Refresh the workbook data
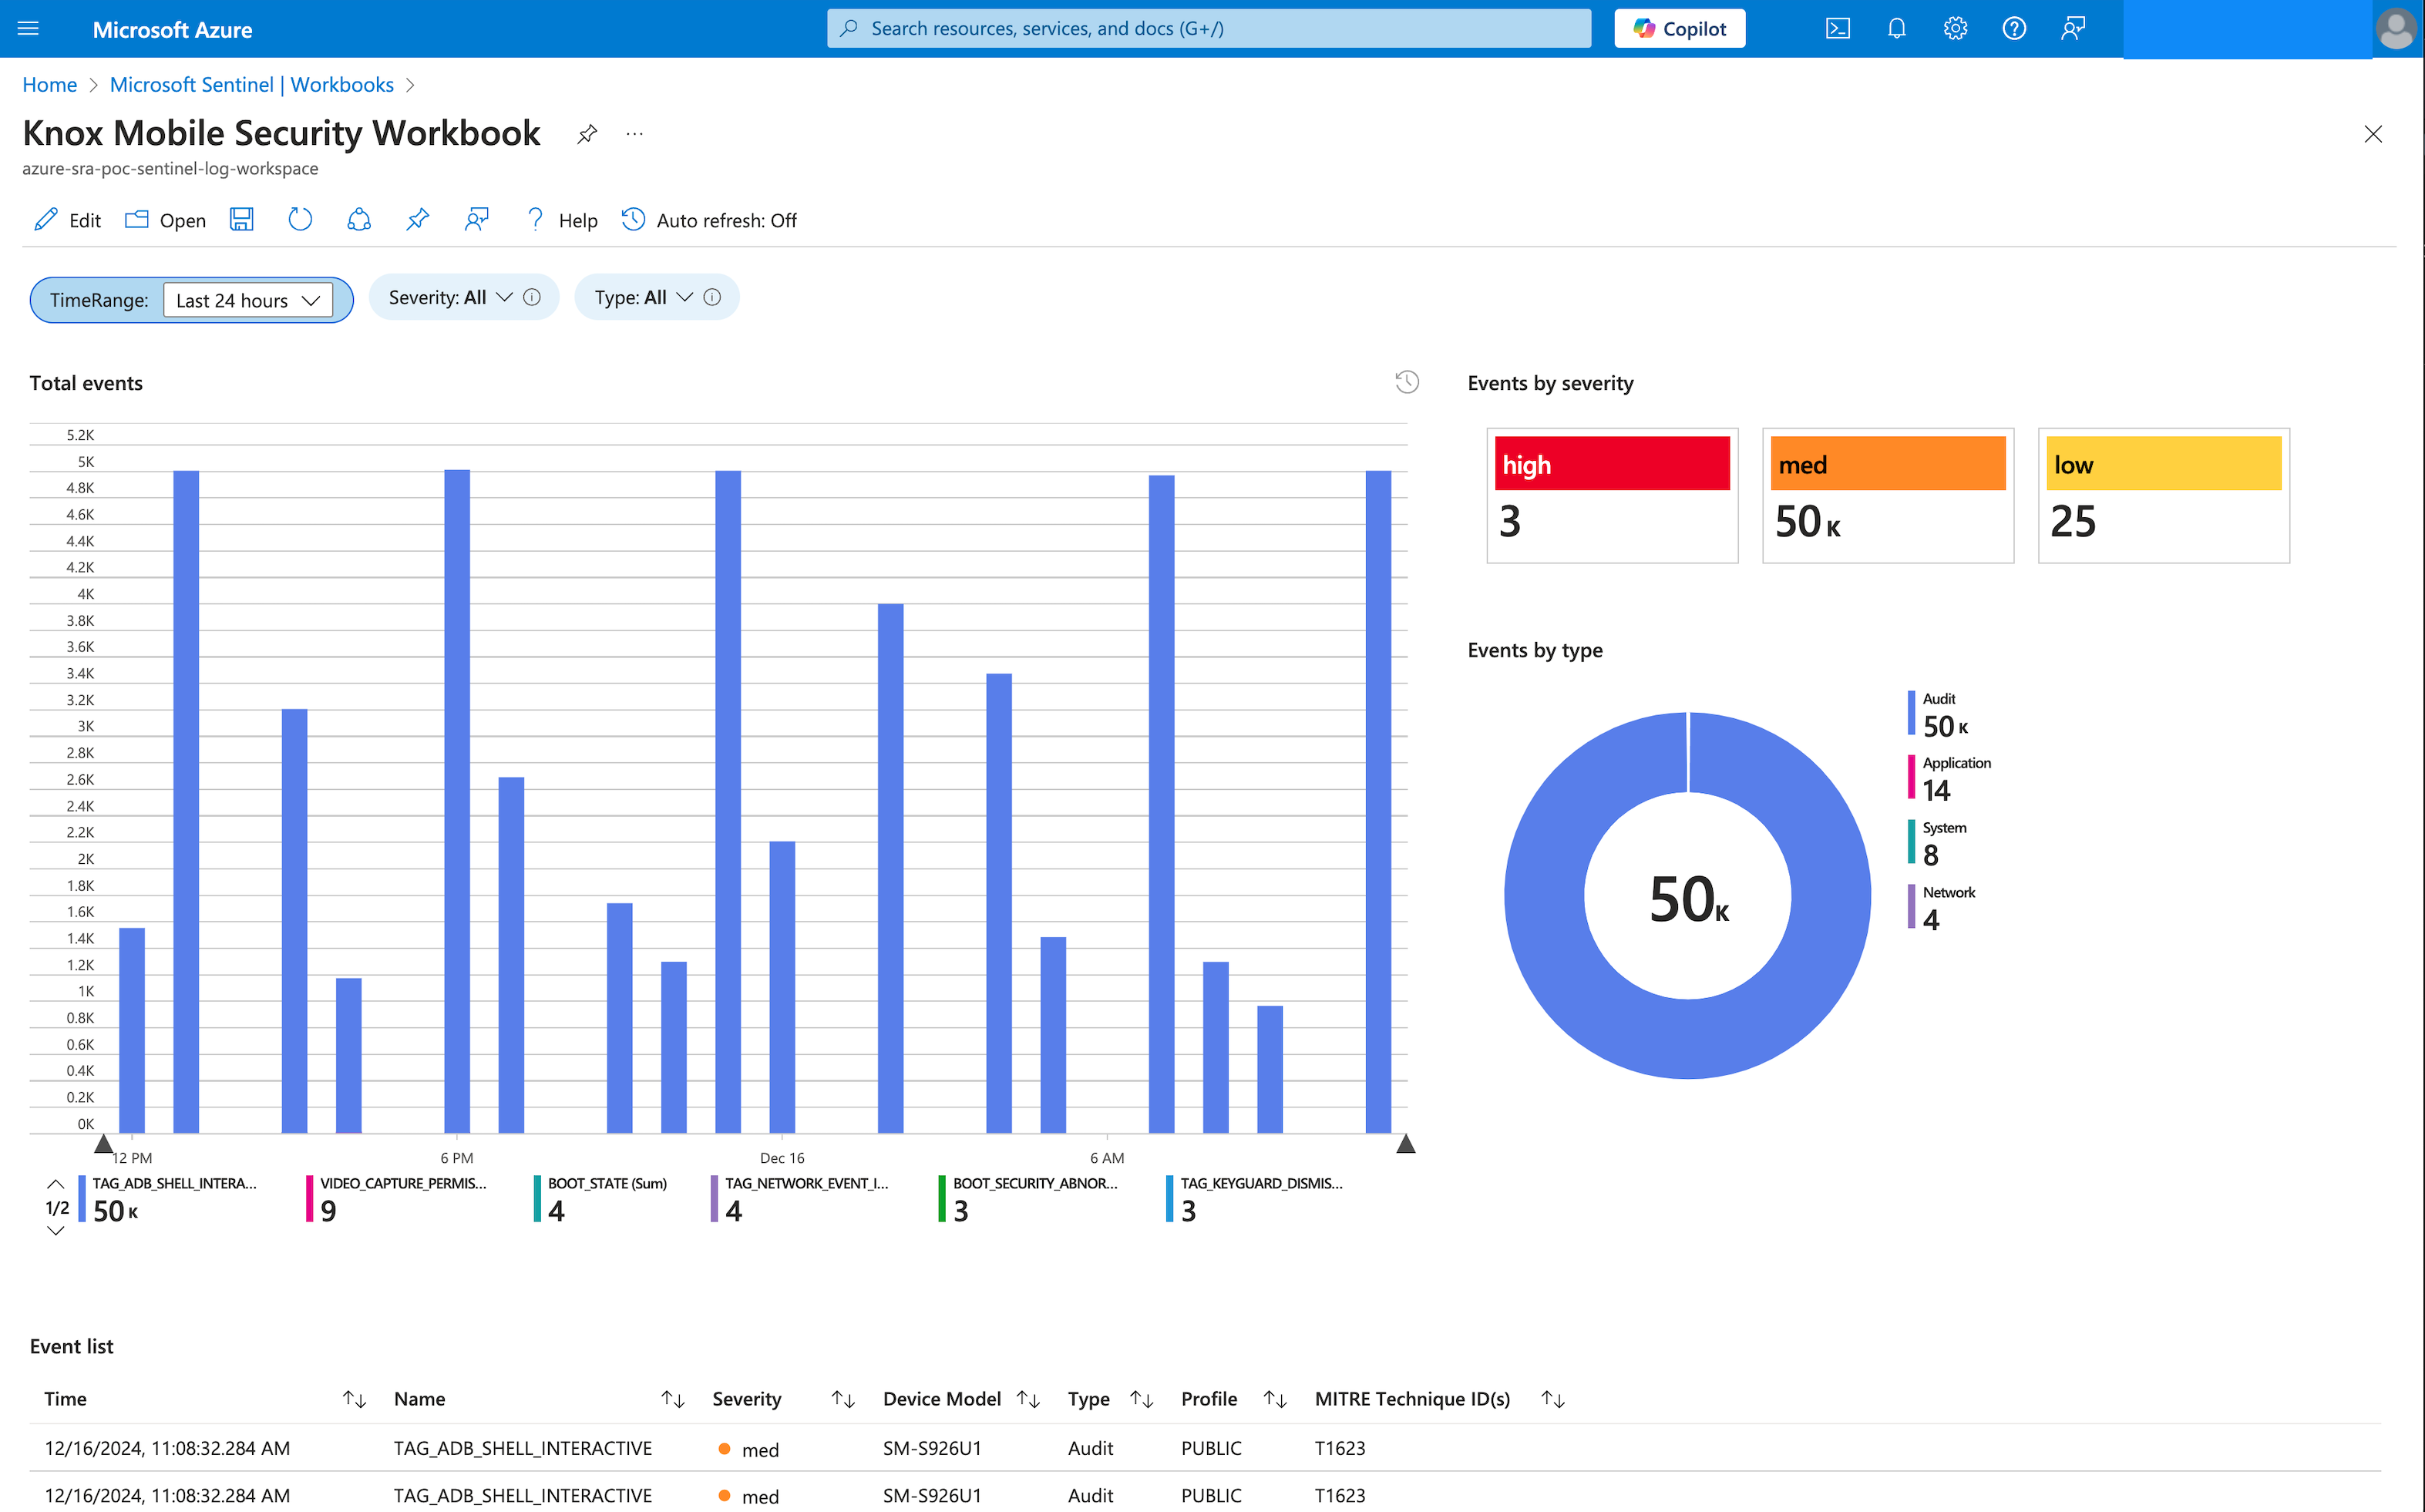The height and width of the screenshot is (1512, 2425). point(299,219)
